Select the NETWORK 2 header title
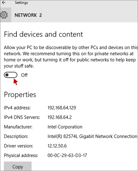Screen dimensions: 138x171 pyautogui.click(x=28, y=15)
